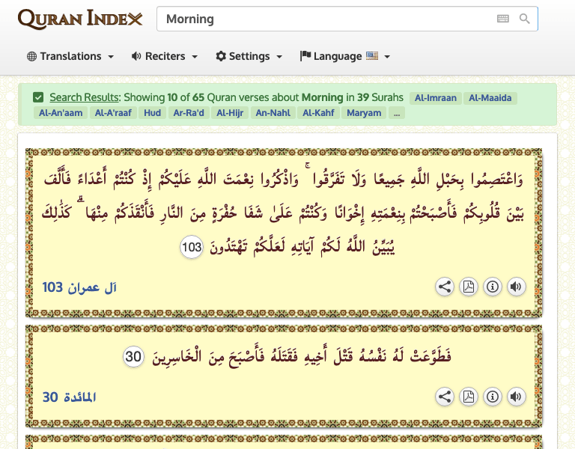575x449 pixels.
Task: Open the آل عمران 103 verse link
Action: coord(79,287)
